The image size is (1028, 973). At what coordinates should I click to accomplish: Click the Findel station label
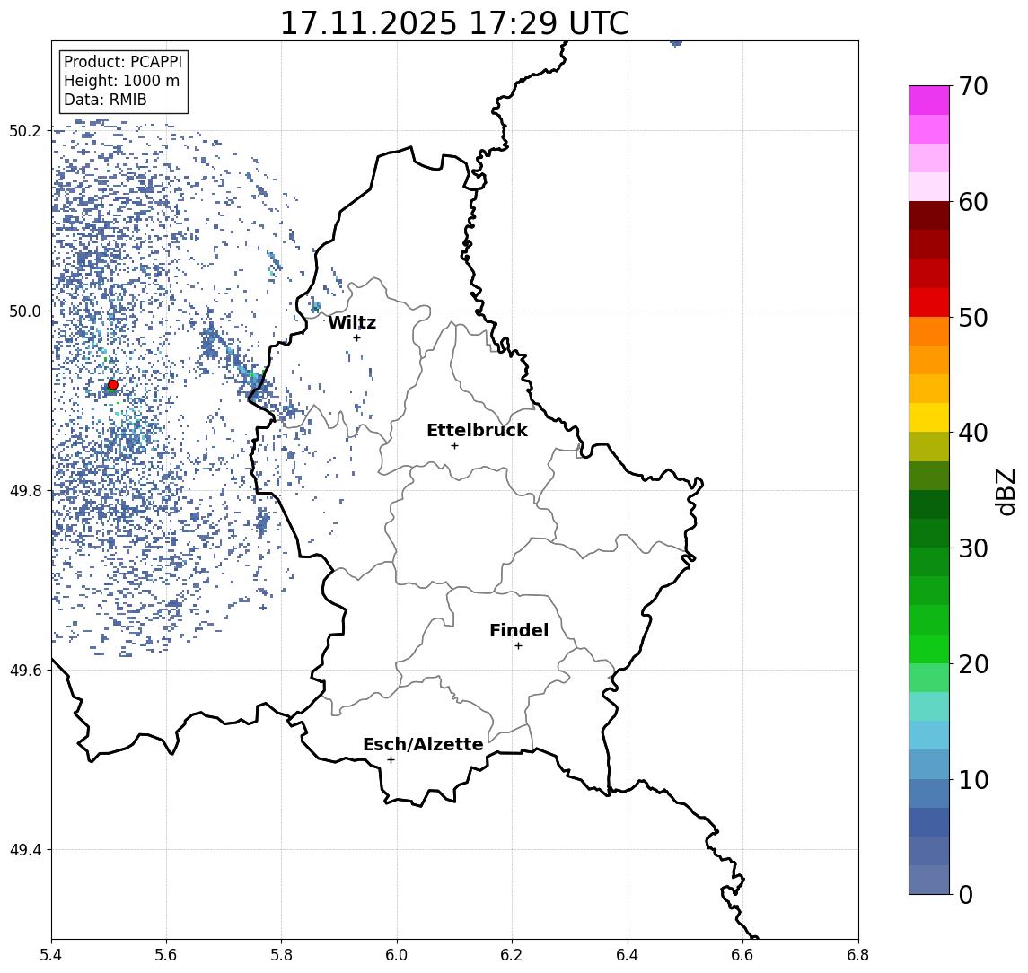[519, 630]
